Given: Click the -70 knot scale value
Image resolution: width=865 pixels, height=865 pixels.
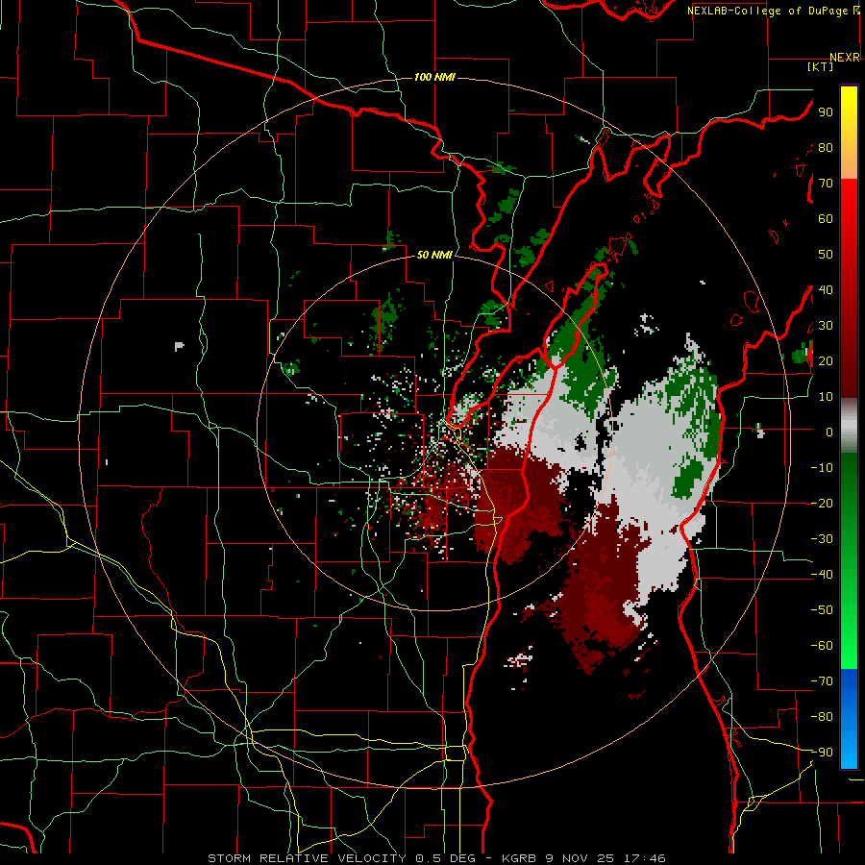Looking at the screenshot, I should [822, 681].
